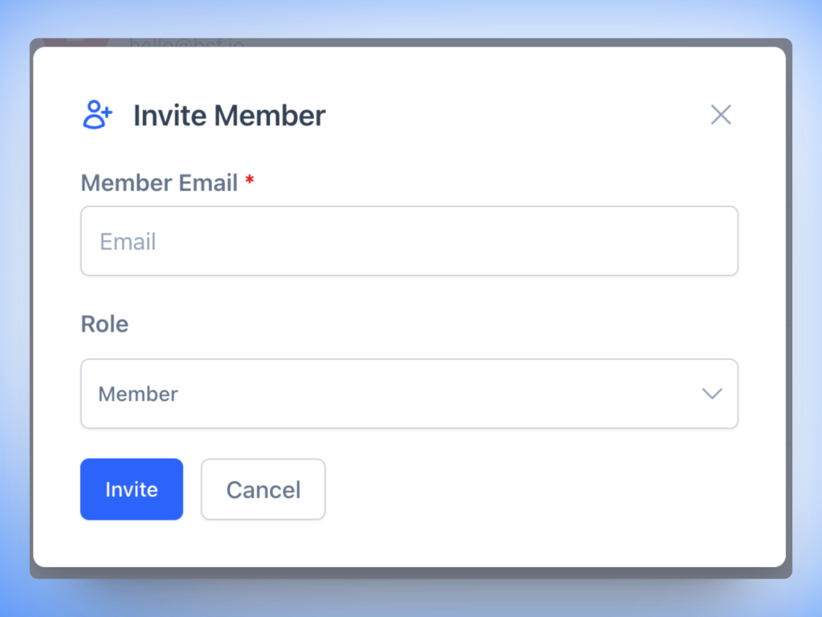Click the red required asterisk

click(250, 181)
